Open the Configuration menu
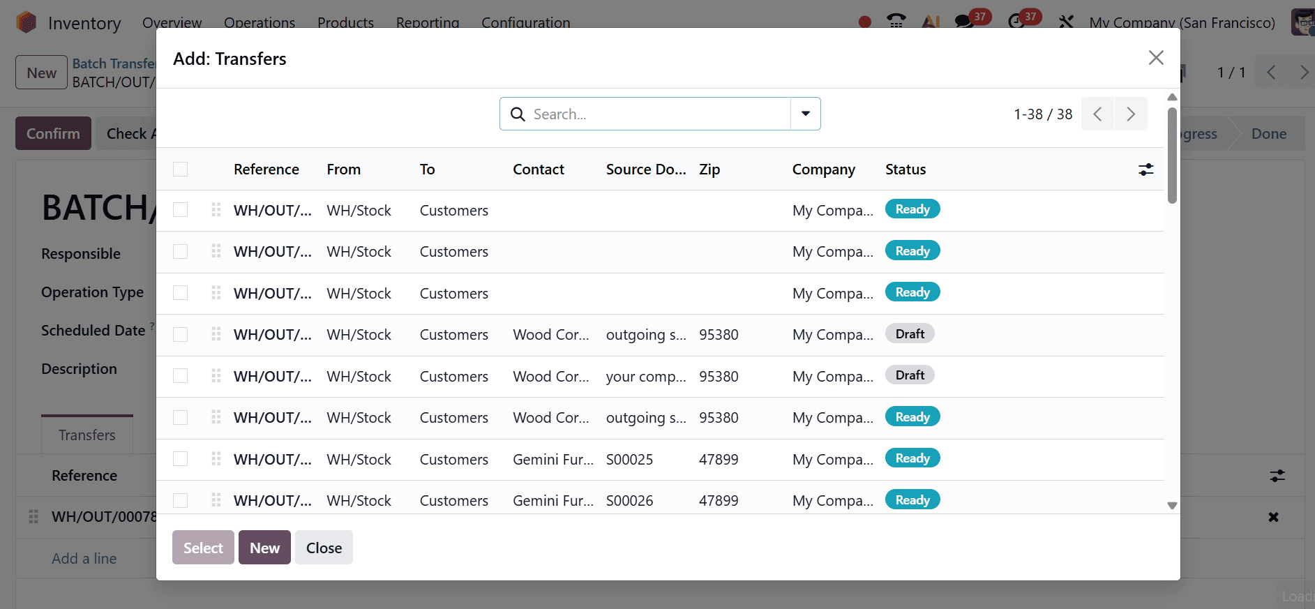 pyautogui.click(x=526, y=22)
